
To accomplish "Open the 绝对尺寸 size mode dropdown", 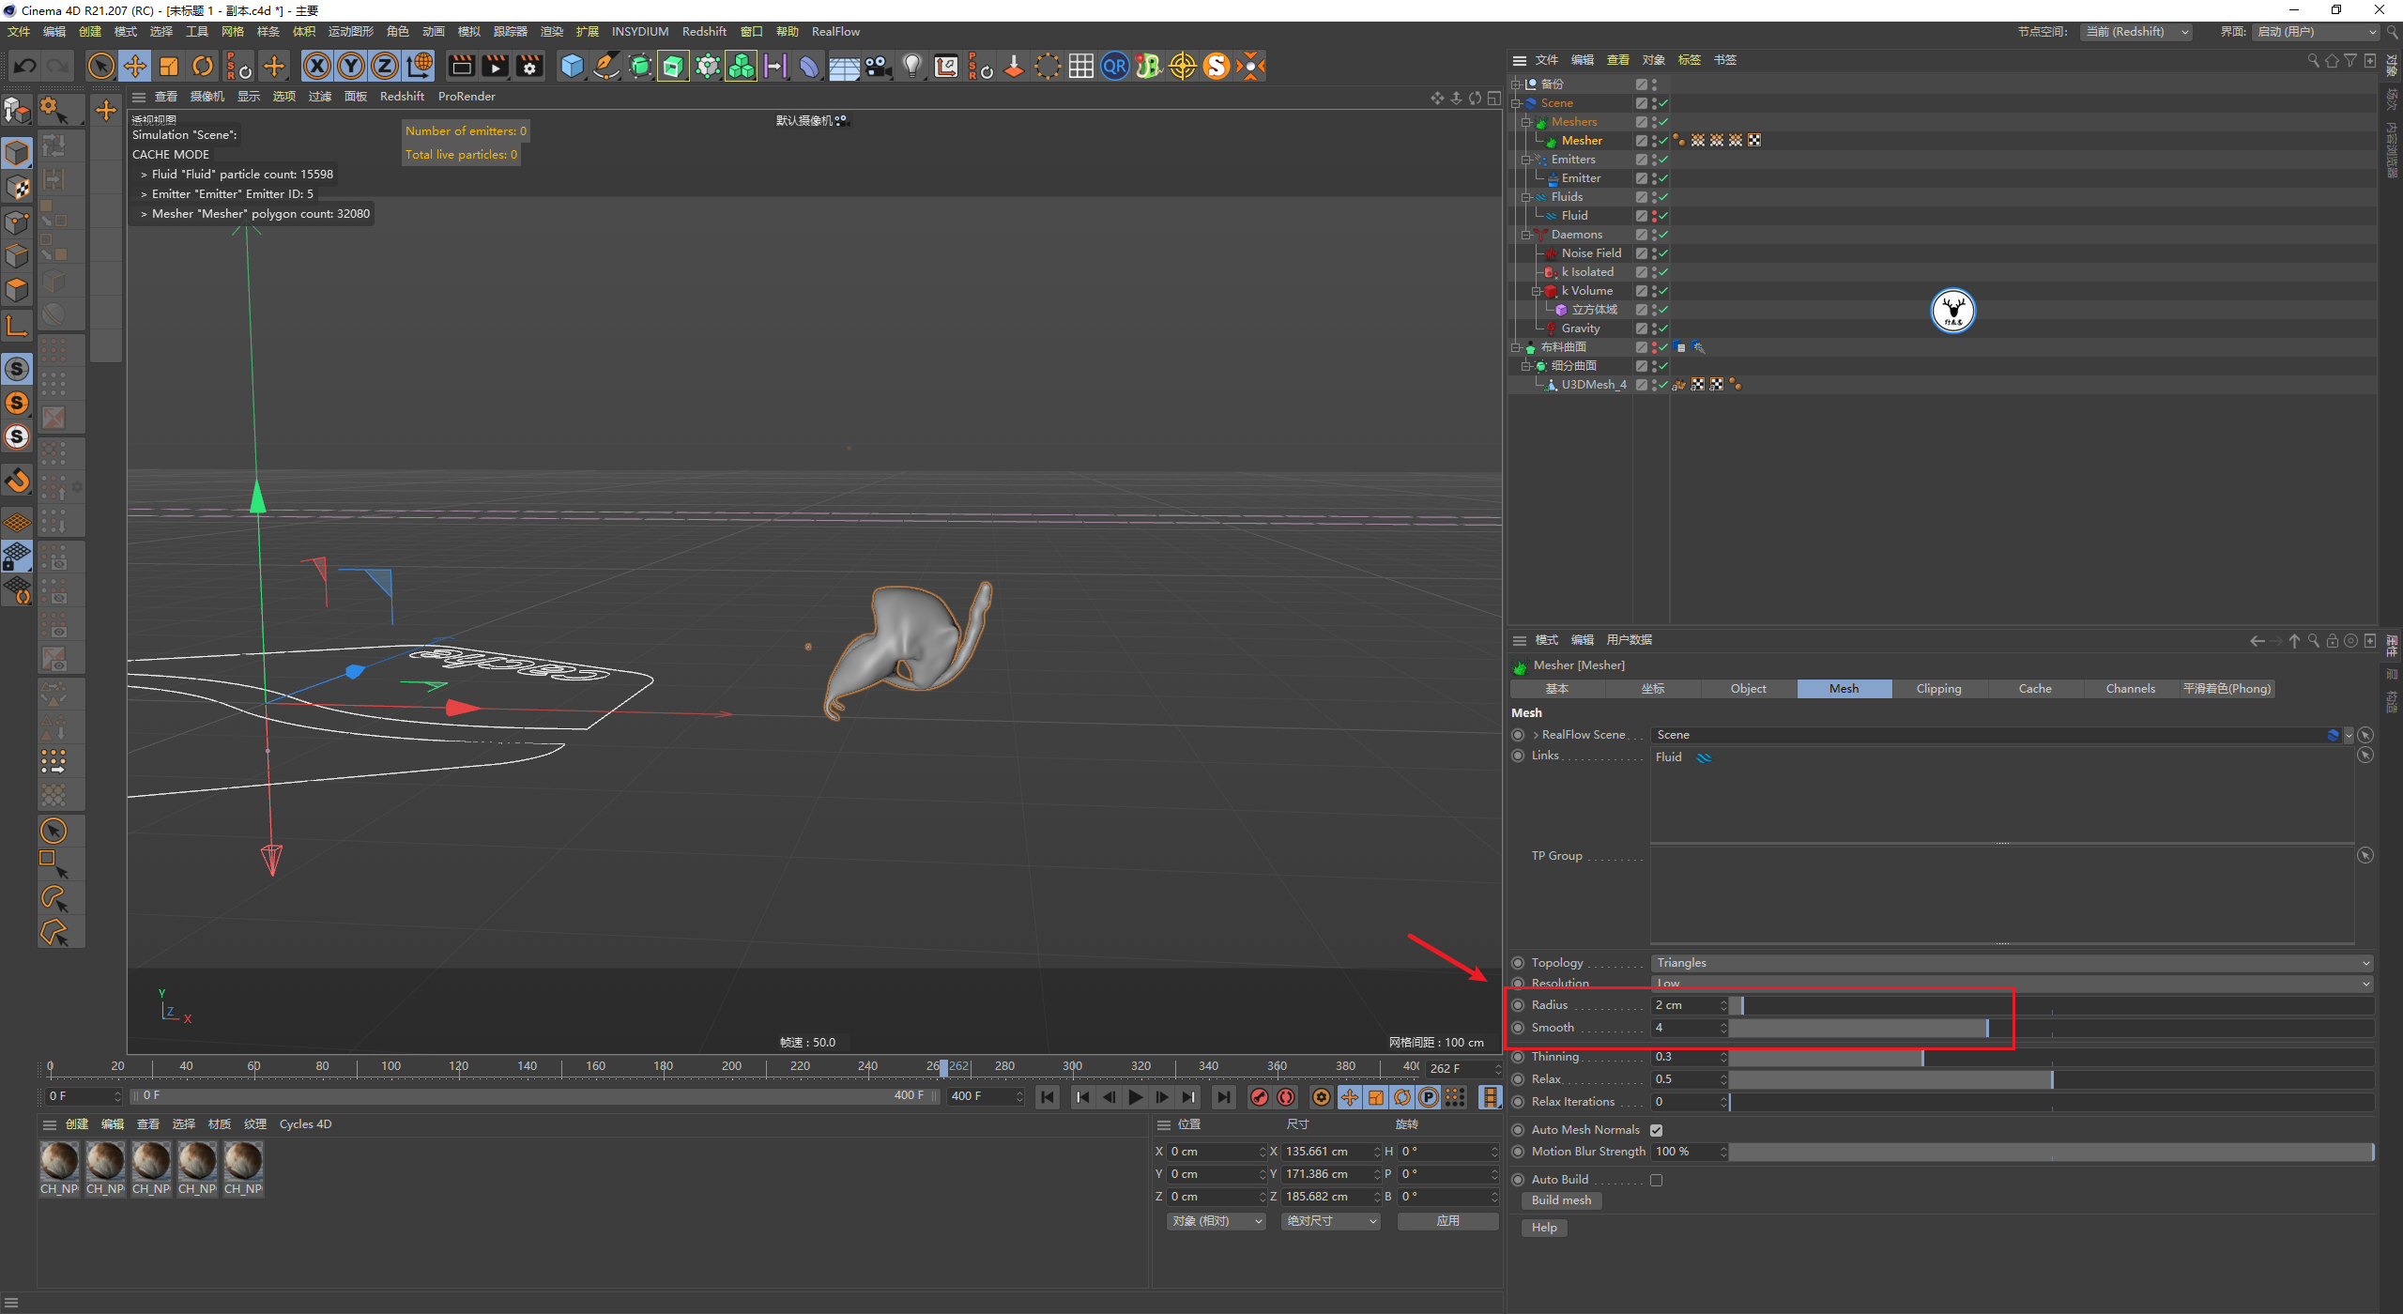I will click(x=1330, y=1221).
